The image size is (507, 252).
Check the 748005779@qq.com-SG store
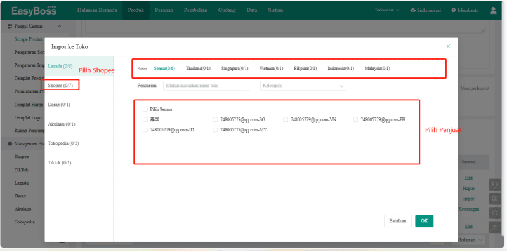(x=215, y=119)
